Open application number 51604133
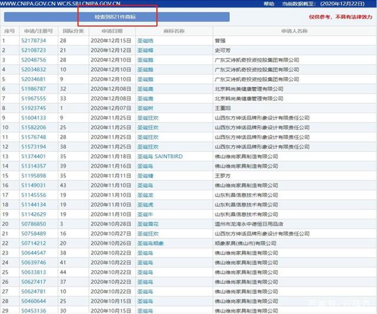Viewport: 377px width, 314px height. click(34, 117)
